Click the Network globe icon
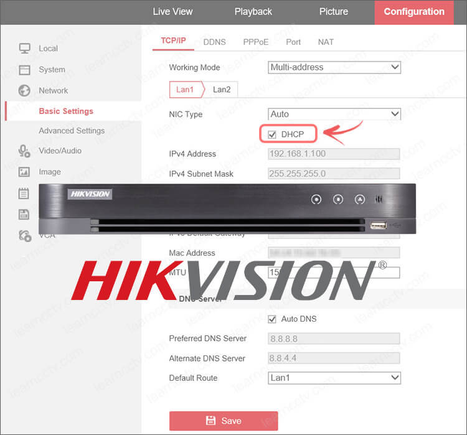The width and height of the screenshot is (467, 435). (24, 90)
